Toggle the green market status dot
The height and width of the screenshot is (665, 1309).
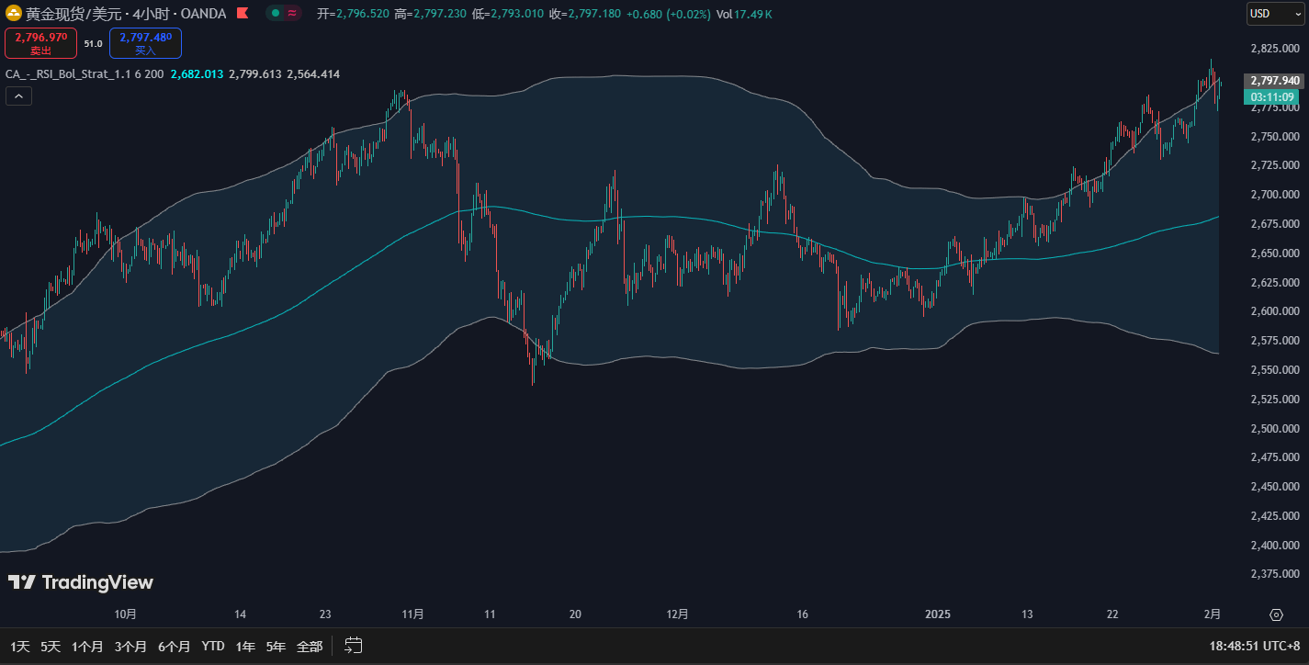[x=276, y=14]
